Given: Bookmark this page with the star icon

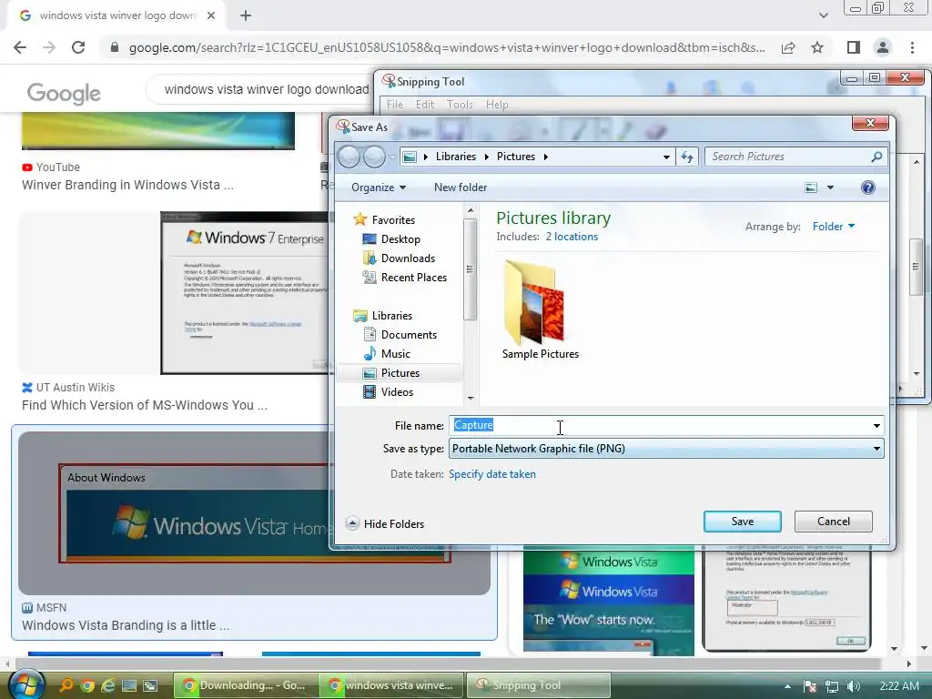Looking at the screenshot, I should [x=817, y=47].
